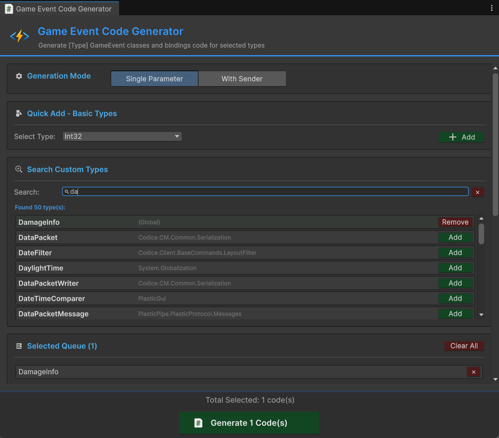Click the gear icon beside Generation Mode
Screen dimensions: 499x438
[x=18, y=76]
